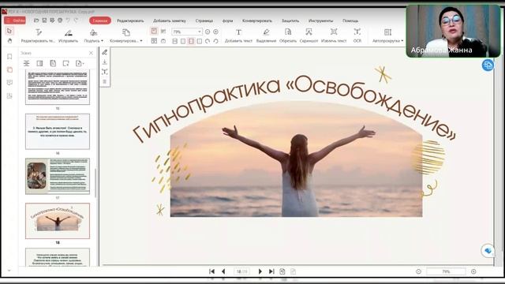
Task: Select the page 16 thumbnail
Action: 58,132
